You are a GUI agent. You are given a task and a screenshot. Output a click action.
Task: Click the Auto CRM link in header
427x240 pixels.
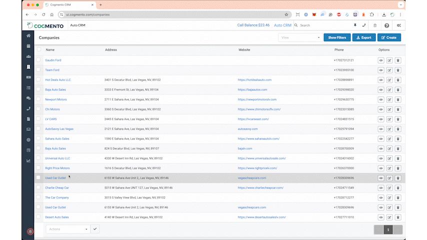click(x=282, y=25)
